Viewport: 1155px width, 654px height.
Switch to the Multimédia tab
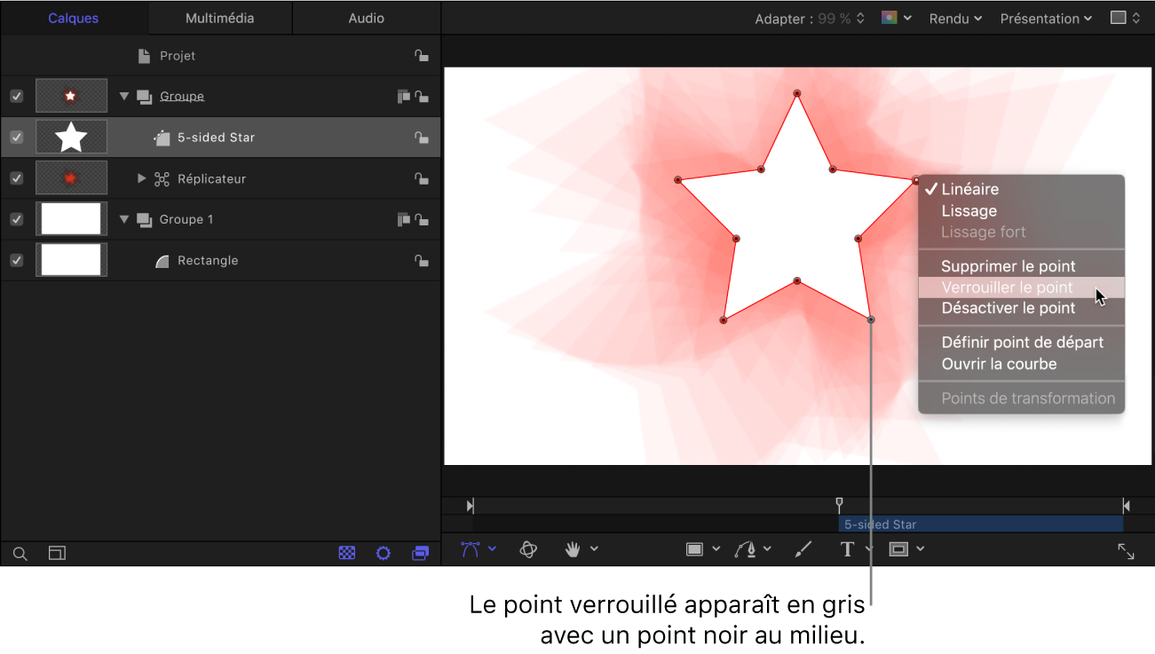coord(218,17)
